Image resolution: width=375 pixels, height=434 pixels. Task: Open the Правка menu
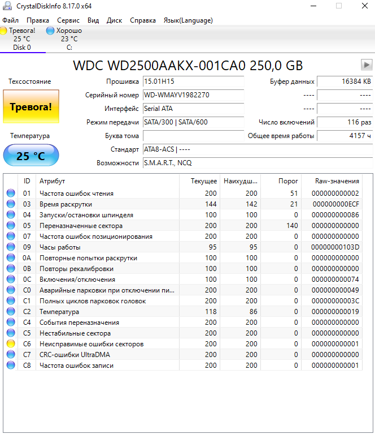(38, 20)
